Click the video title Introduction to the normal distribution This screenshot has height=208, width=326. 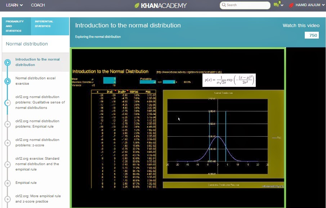tap(128, 25)
